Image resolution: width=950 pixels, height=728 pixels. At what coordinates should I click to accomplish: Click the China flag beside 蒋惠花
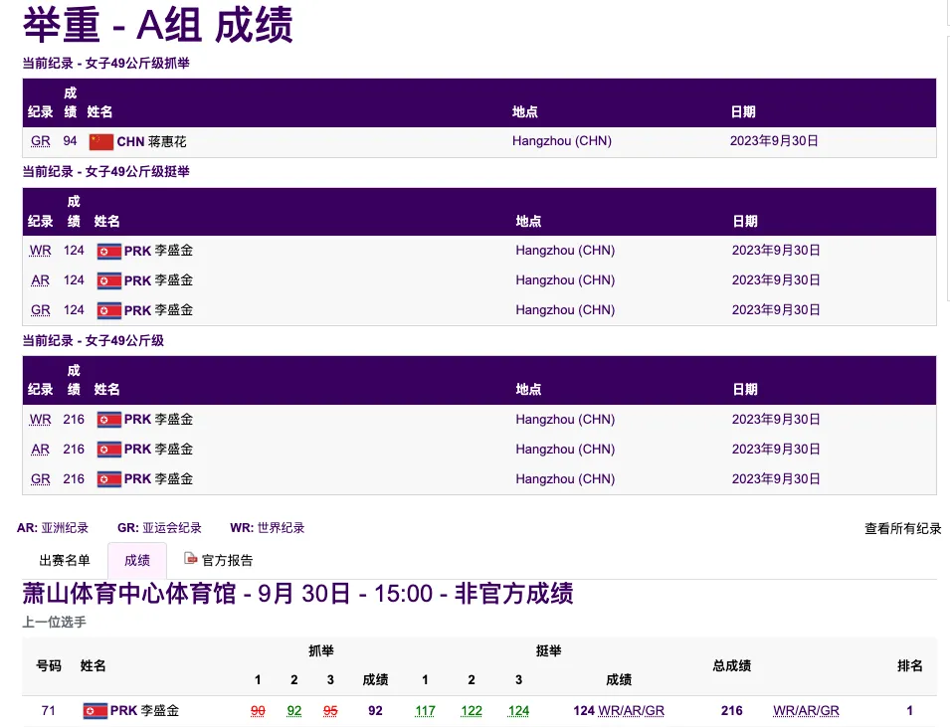pyautogui.click(x=101, y=141)
